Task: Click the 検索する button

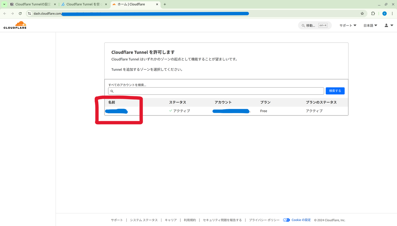Action: tap(335, 91)
